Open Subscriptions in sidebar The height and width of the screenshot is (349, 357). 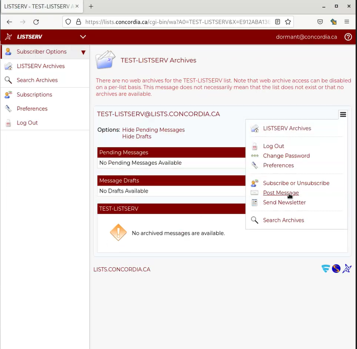coord(34,95)
